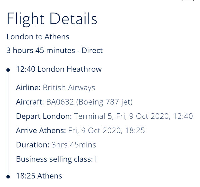The height and width of the screenshot is (187, 200).
Task: Click the Aircraft label
Action: point(30,102)
